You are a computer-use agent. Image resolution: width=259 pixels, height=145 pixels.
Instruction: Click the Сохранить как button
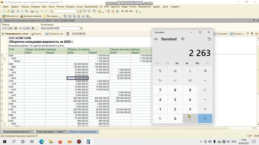pyautogui.click(x=55, y=34)
